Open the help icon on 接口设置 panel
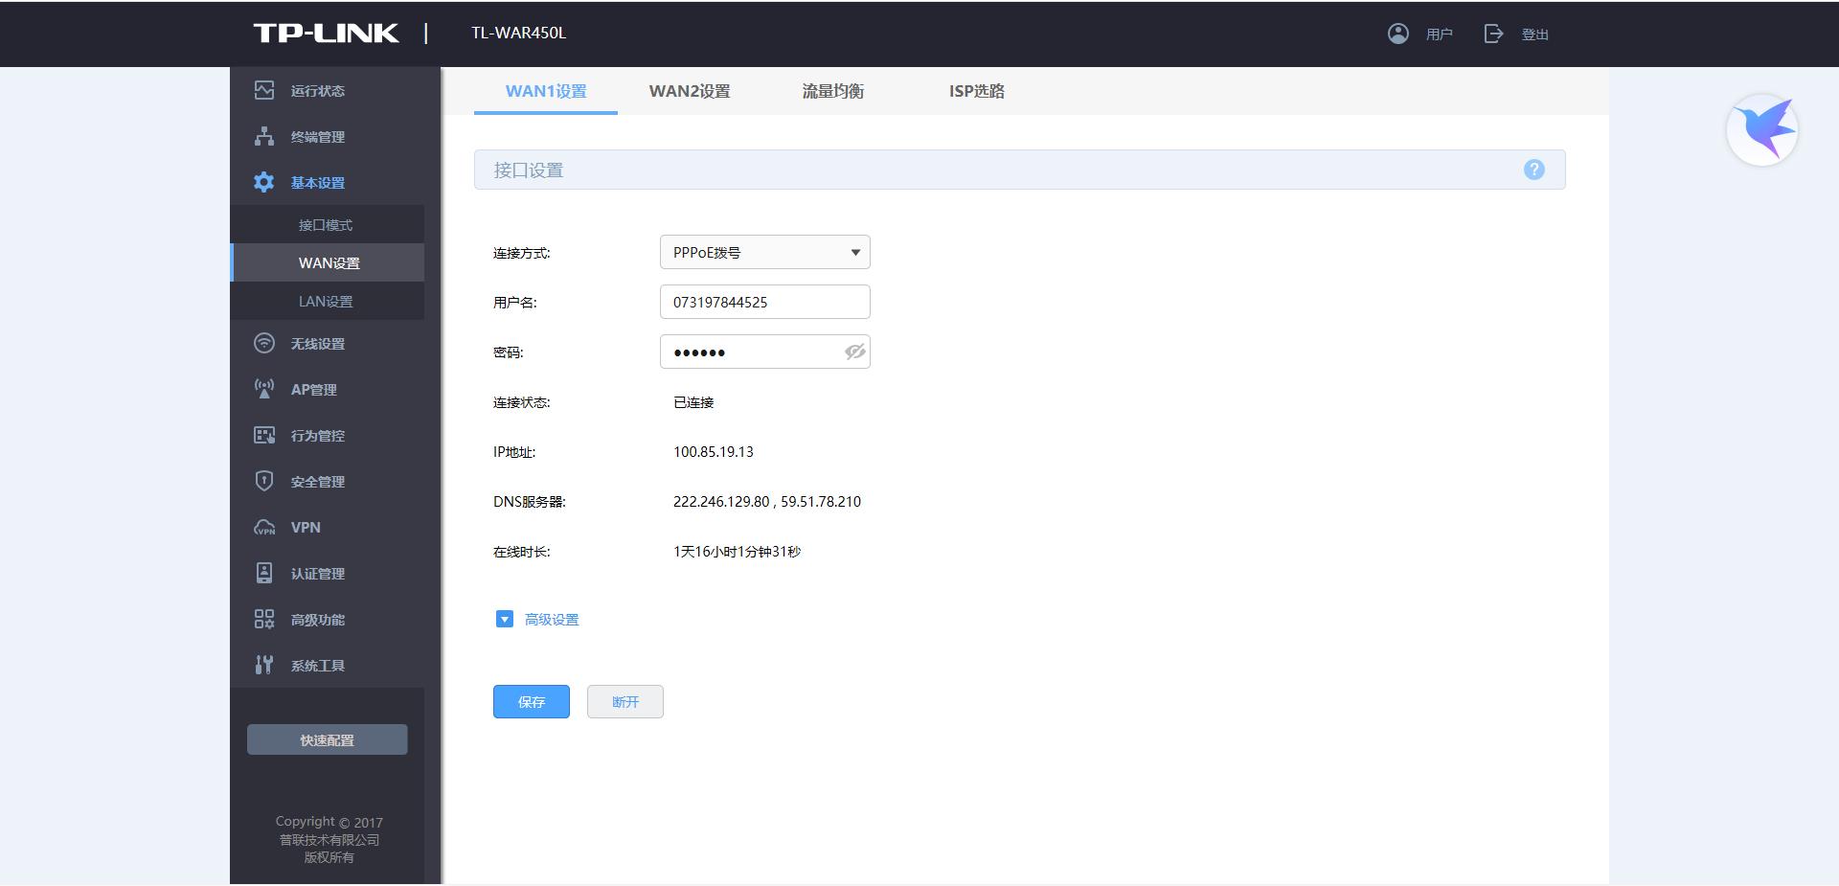Viewport: 1839px width, 886px height. click(x=1534, y=169)
